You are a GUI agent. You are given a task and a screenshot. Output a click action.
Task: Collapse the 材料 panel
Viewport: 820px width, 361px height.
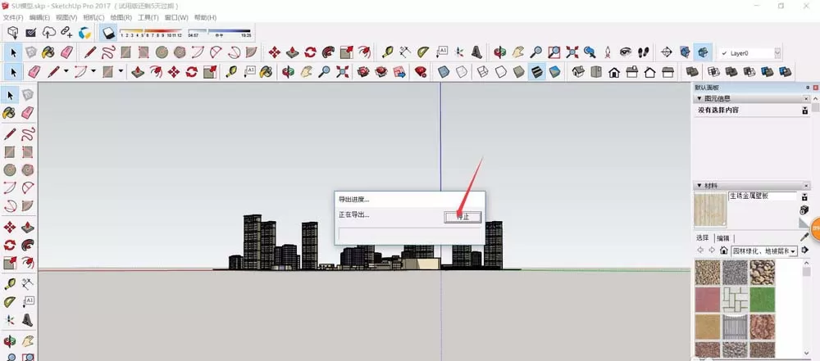(x=699, y=186)
